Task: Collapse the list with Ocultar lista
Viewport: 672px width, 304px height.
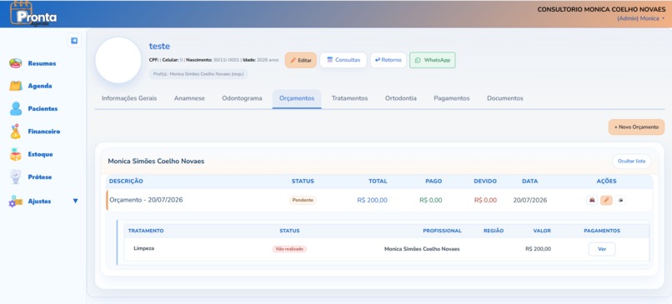Action: pyautogui.click(x=631, y=162)
